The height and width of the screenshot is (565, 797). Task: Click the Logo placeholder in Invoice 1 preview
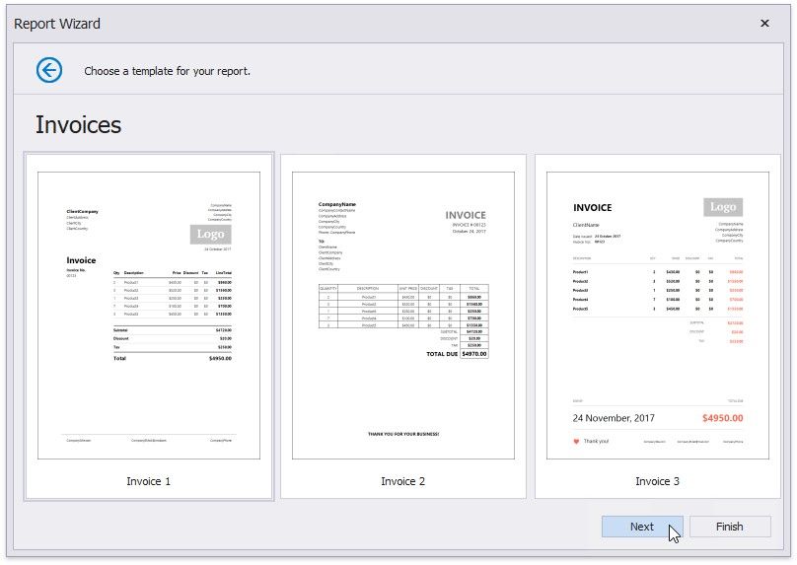click(x=210, y=235)
